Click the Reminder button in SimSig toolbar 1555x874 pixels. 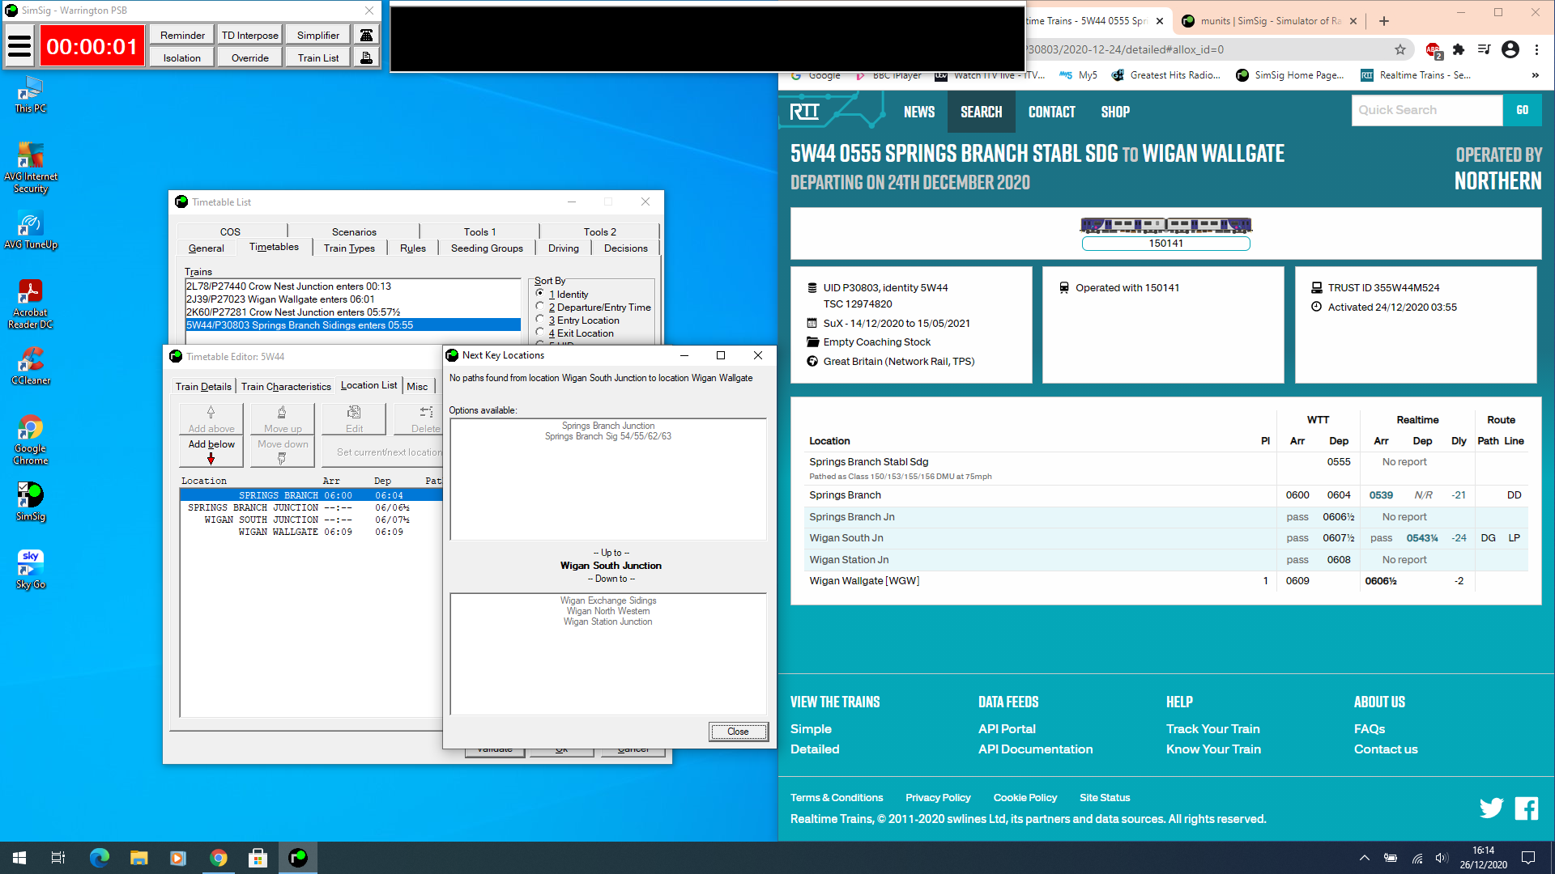coord(182,35)
